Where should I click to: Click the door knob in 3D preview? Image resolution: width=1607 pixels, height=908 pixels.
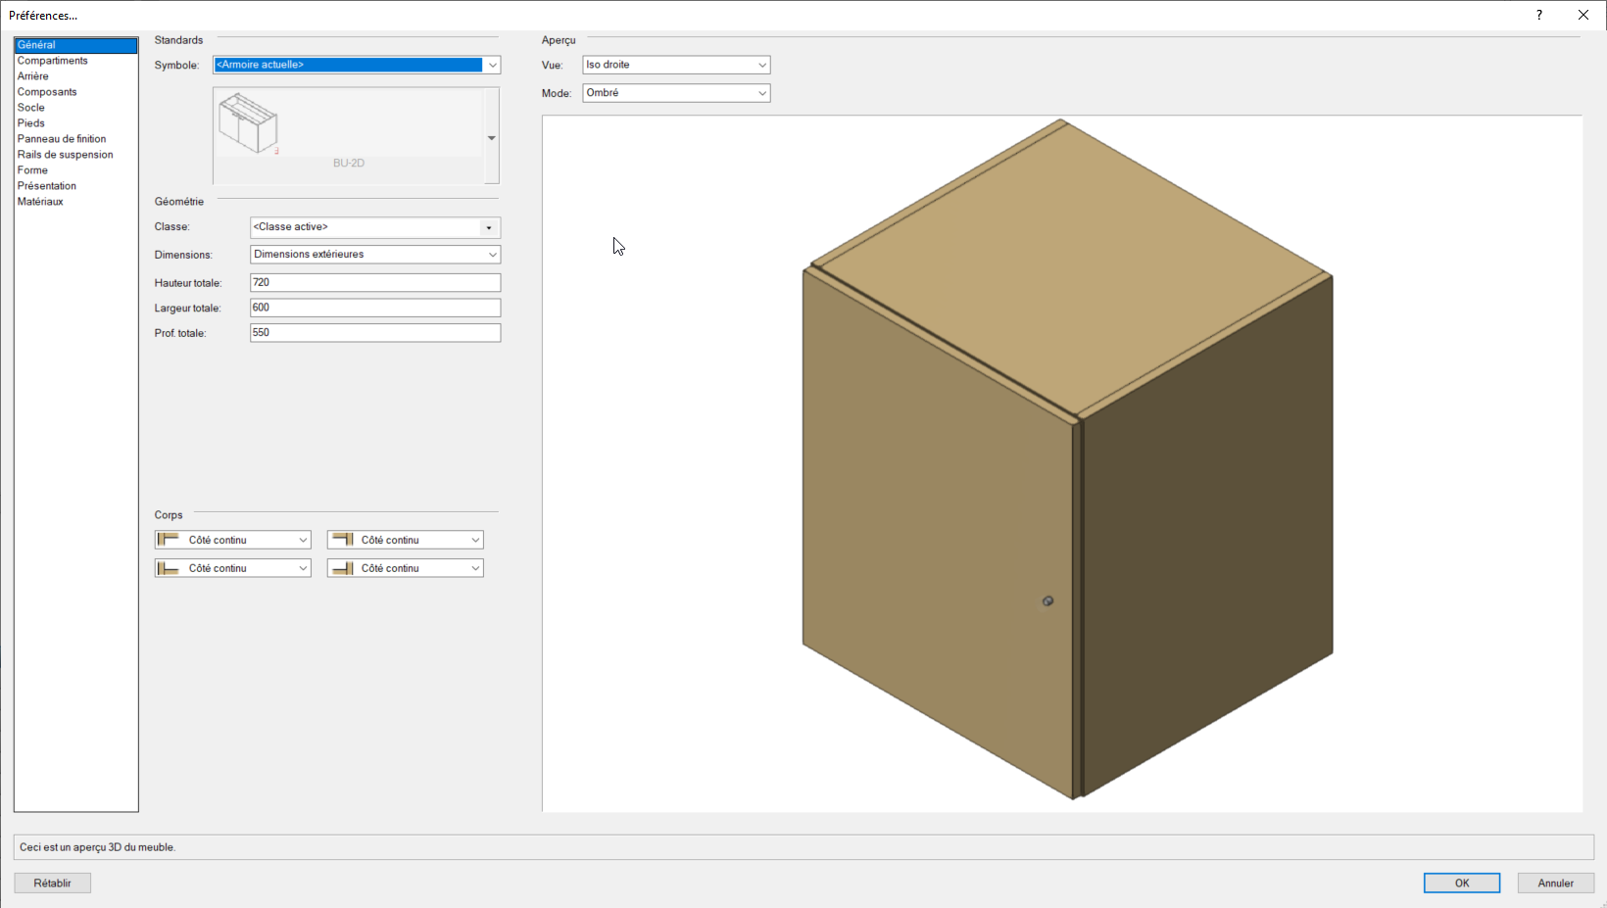click(1047, 600)
